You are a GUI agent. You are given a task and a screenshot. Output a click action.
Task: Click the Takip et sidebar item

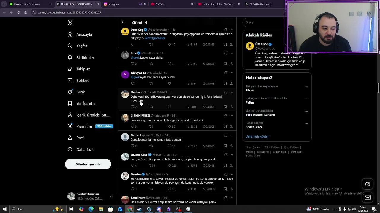[79, 69]
